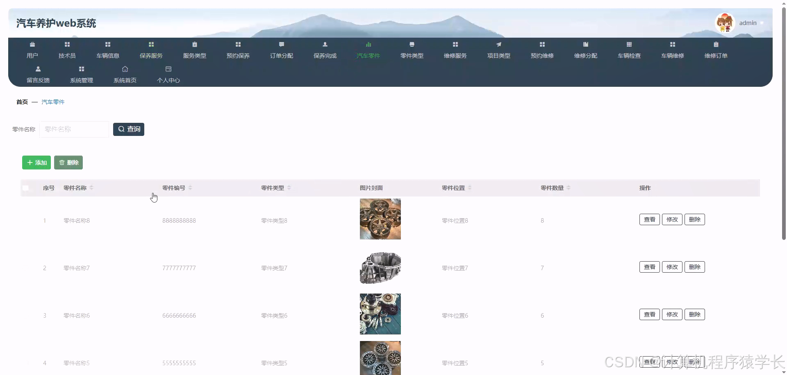The image size is (787, 375).
Task: View details of 零件名称7 via 查看
Action: [x=650, y=267]
